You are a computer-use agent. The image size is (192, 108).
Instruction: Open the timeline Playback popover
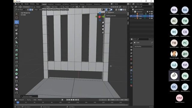[22, 100]
